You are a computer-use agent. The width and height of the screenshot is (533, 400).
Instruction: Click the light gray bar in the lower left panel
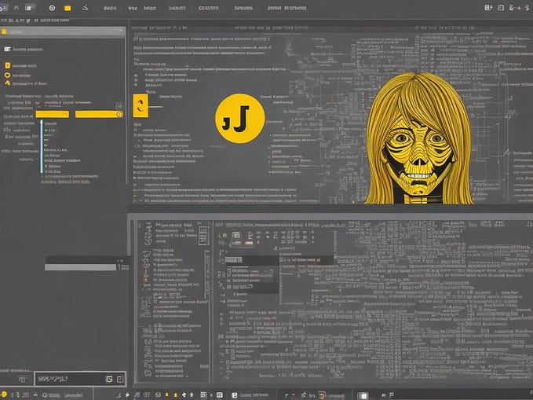pyautogui.click(x=80, y=267)
